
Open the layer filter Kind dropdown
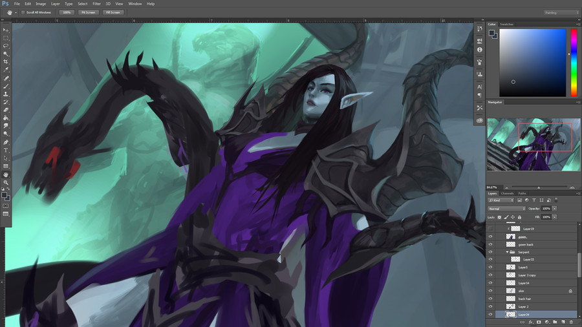point(501,200)
